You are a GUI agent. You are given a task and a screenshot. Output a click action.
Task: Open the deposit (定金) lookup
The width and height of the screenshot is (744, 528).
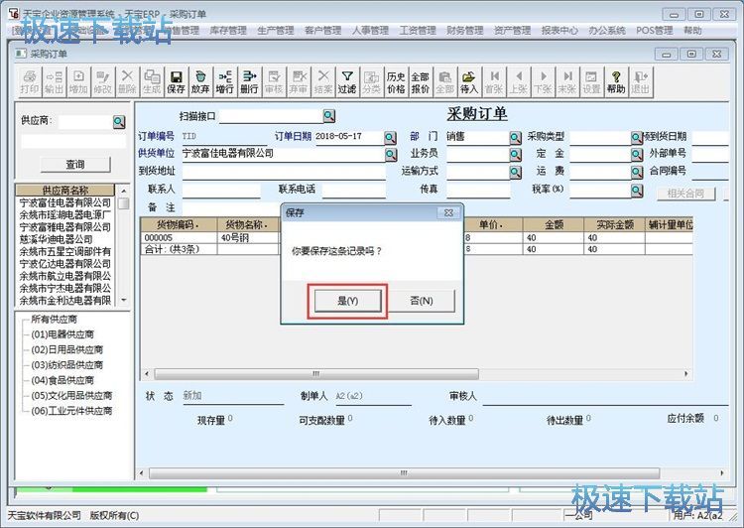[x=637, y=155]
